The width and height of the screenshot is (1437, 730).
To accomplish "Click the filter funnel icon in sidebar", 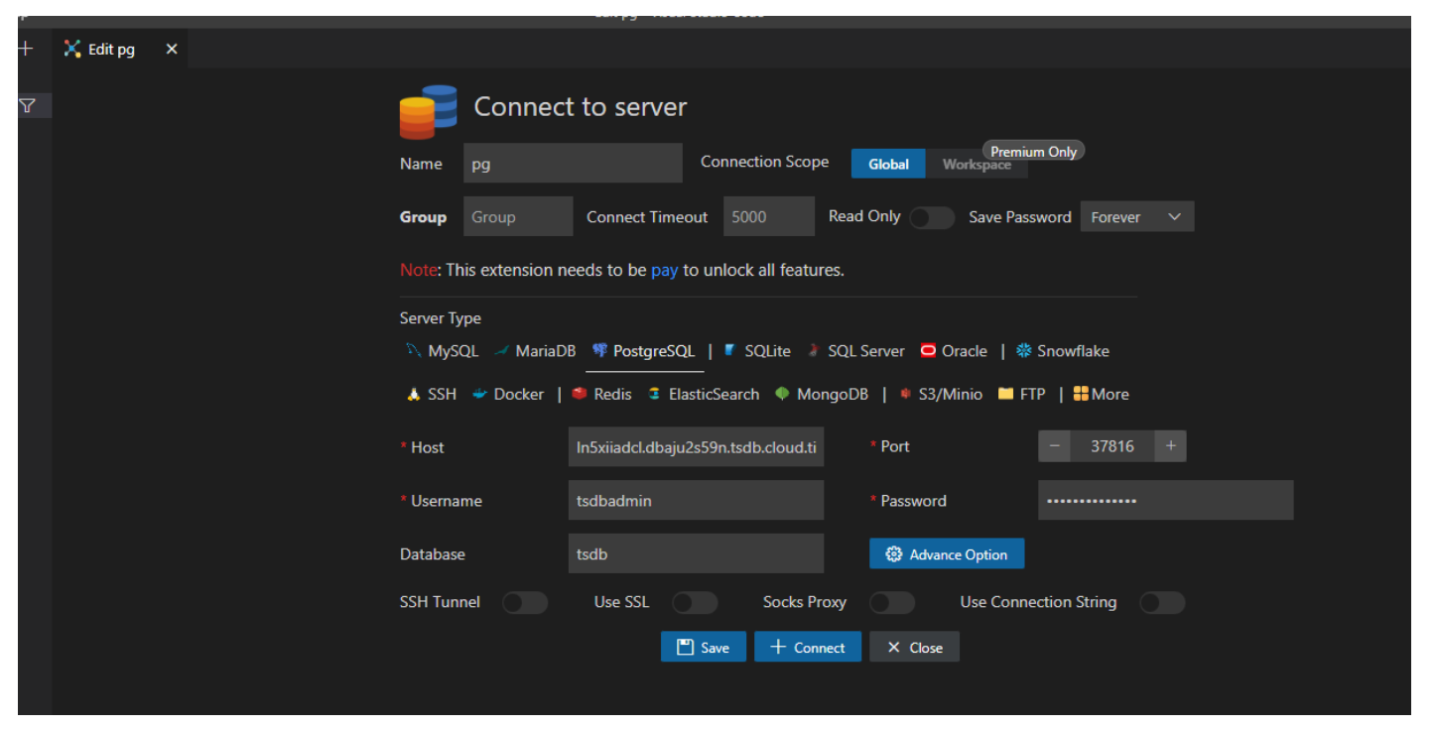I will click(x=28, y=106).
